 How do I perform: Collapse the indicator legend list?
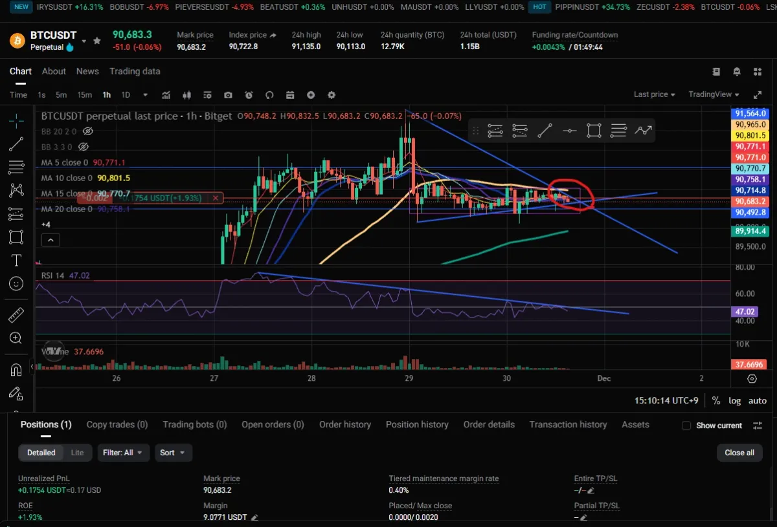[x=51, y=241]
